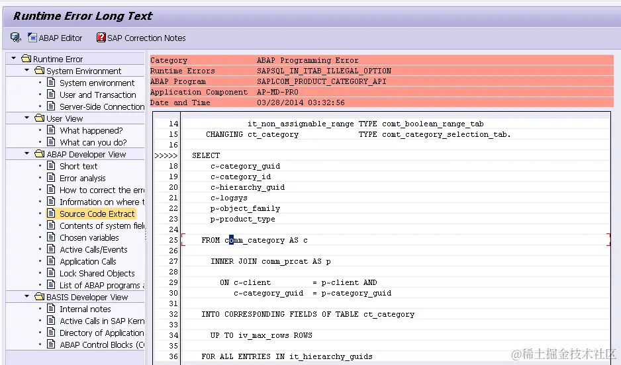Click document icon beside Server-Side Connection
Image resolution: width=621 pixels, height=365 pixels.
[51, 106]
